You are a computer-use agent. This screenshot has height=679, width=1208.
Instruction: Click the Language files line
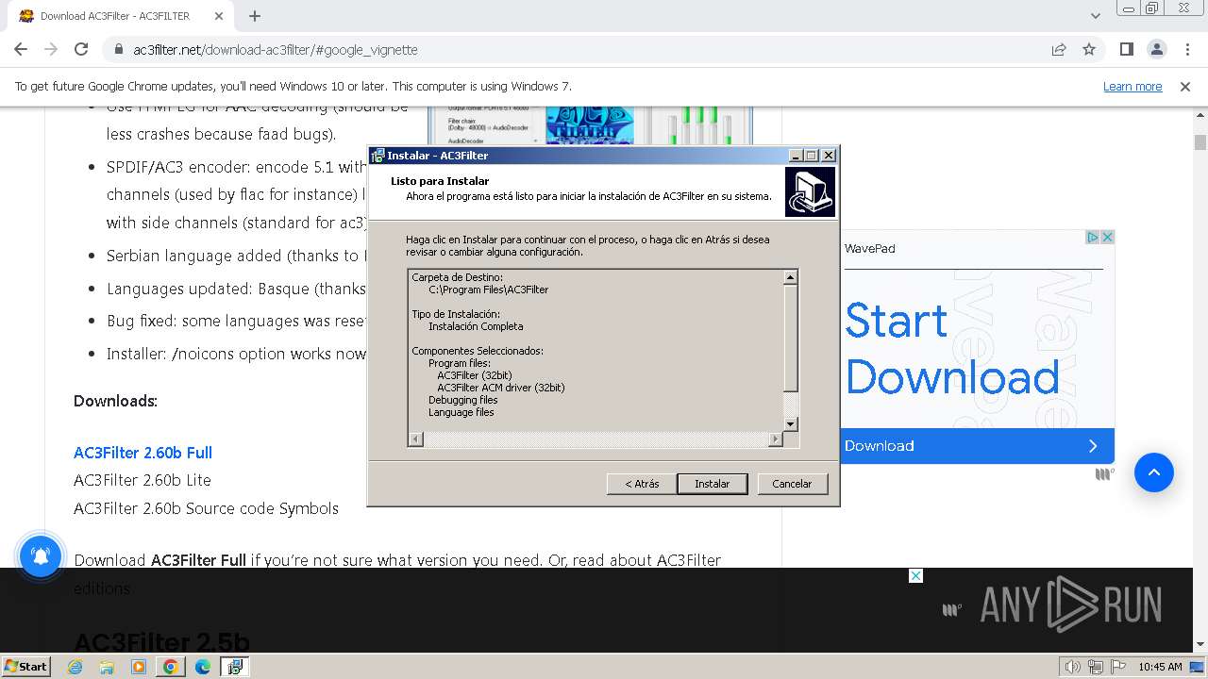coord(461,412)
